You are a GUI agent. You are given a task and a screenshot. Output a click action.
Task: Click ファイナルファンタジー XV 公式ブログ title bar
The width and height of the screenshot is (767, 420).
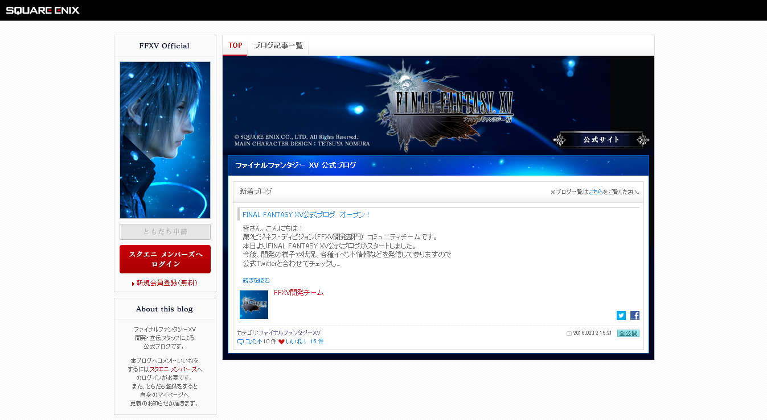click(438, 165)
